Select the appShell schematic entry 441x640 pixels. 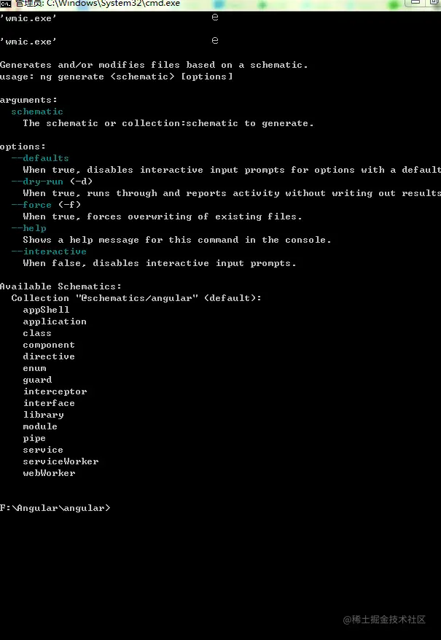coord(46,310)
